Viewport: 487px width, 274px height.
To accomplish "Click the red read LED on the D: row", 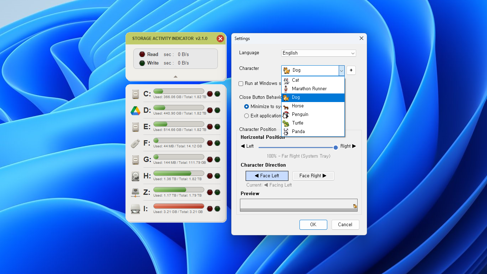I will pyautogui.click(x=210, y=110).
